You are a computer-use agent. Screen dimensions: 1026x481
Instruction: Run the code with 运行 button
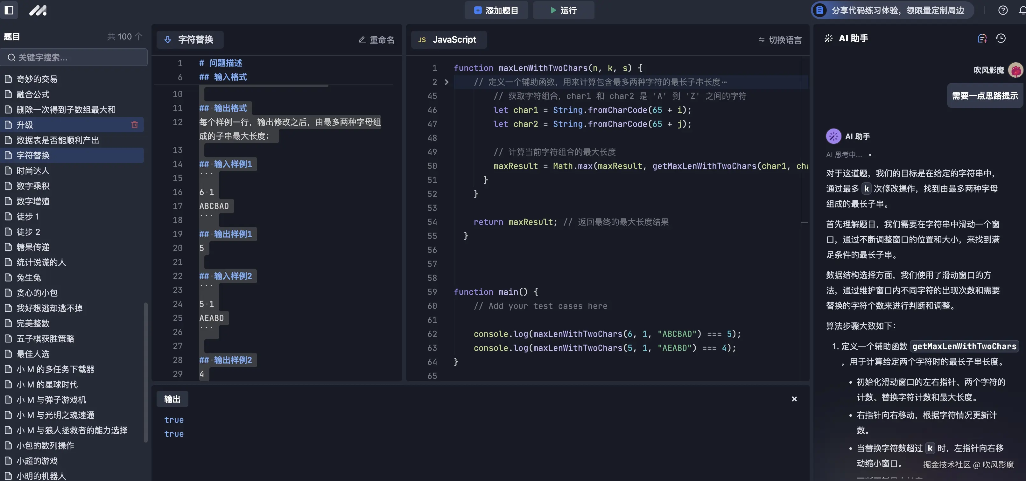564,10
